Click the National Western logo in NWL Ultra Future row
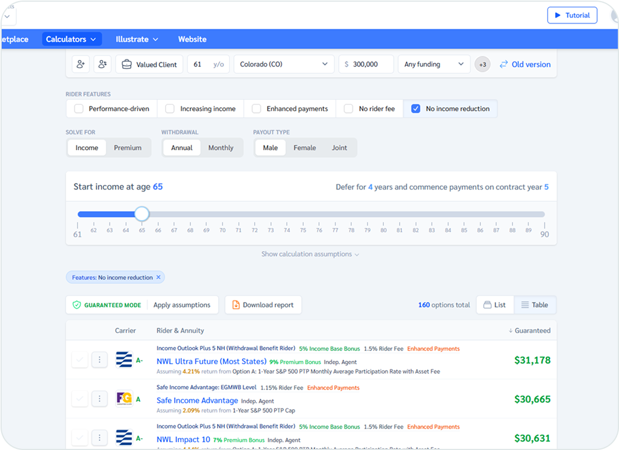619x450 pixels. point(124,360)
